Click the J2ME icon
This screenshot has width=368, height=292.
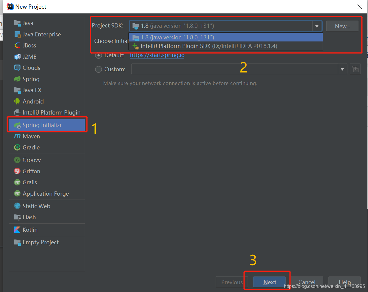[x=17, y=57]
